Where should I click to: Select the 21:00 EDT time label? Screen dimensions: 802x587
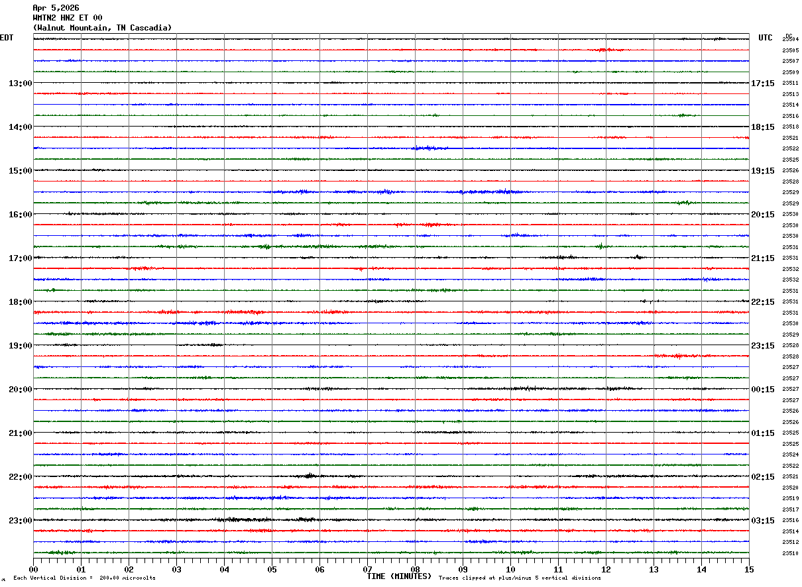(x=20, y=433)
